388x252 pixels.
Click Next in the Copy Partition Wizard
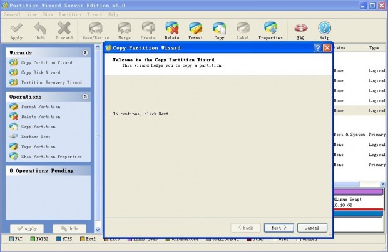coord(279,228)
